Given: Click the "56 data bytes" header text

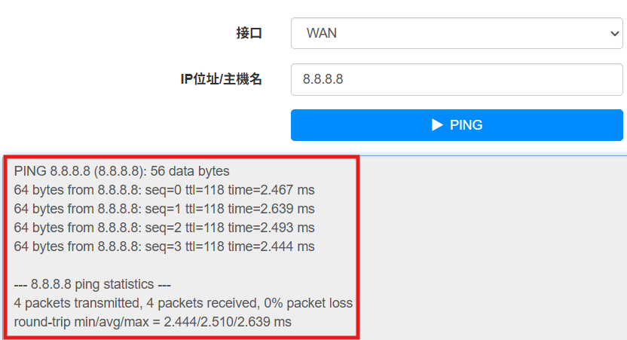Looking at the screenshot, I should coord(190,171).
